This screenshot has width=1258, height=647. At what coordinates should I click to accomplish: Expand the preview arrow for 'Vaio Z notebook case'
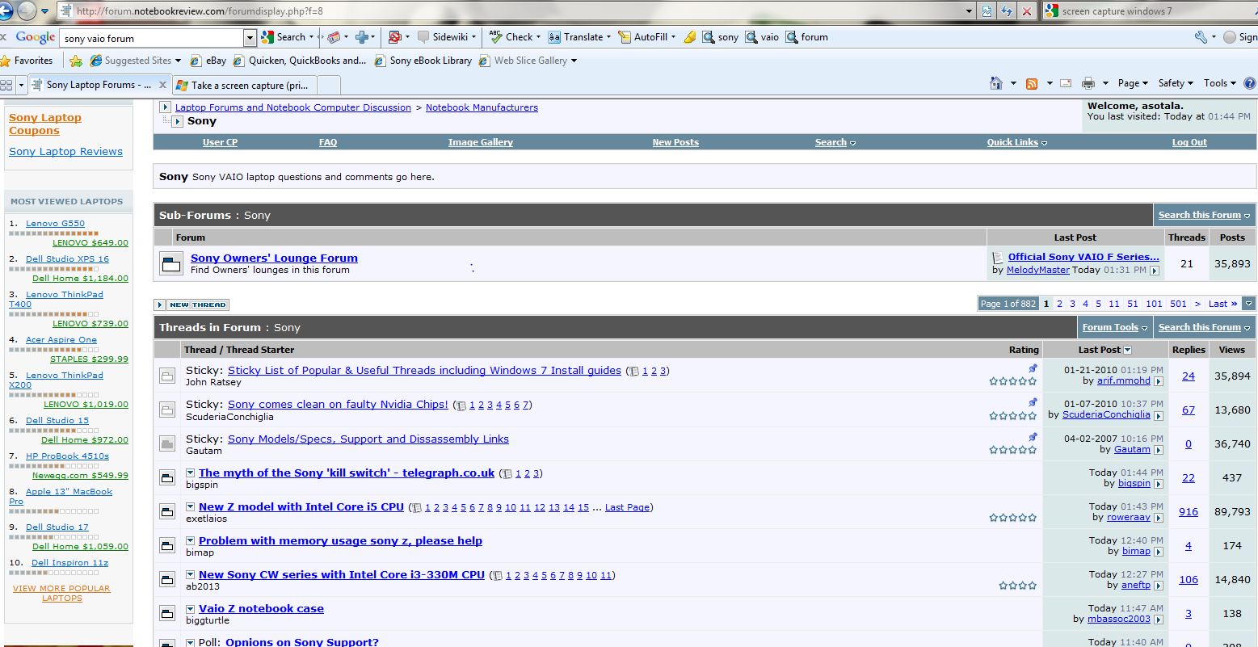coord(191,609)
